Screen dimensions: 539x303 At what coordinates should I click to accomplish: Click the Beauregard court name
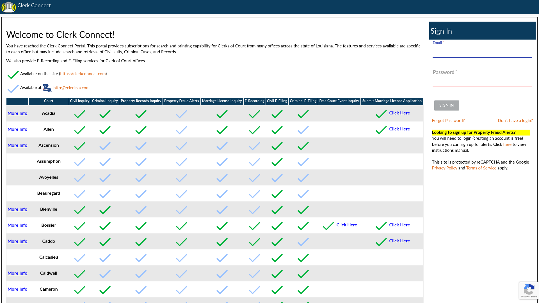coord(49,193)
